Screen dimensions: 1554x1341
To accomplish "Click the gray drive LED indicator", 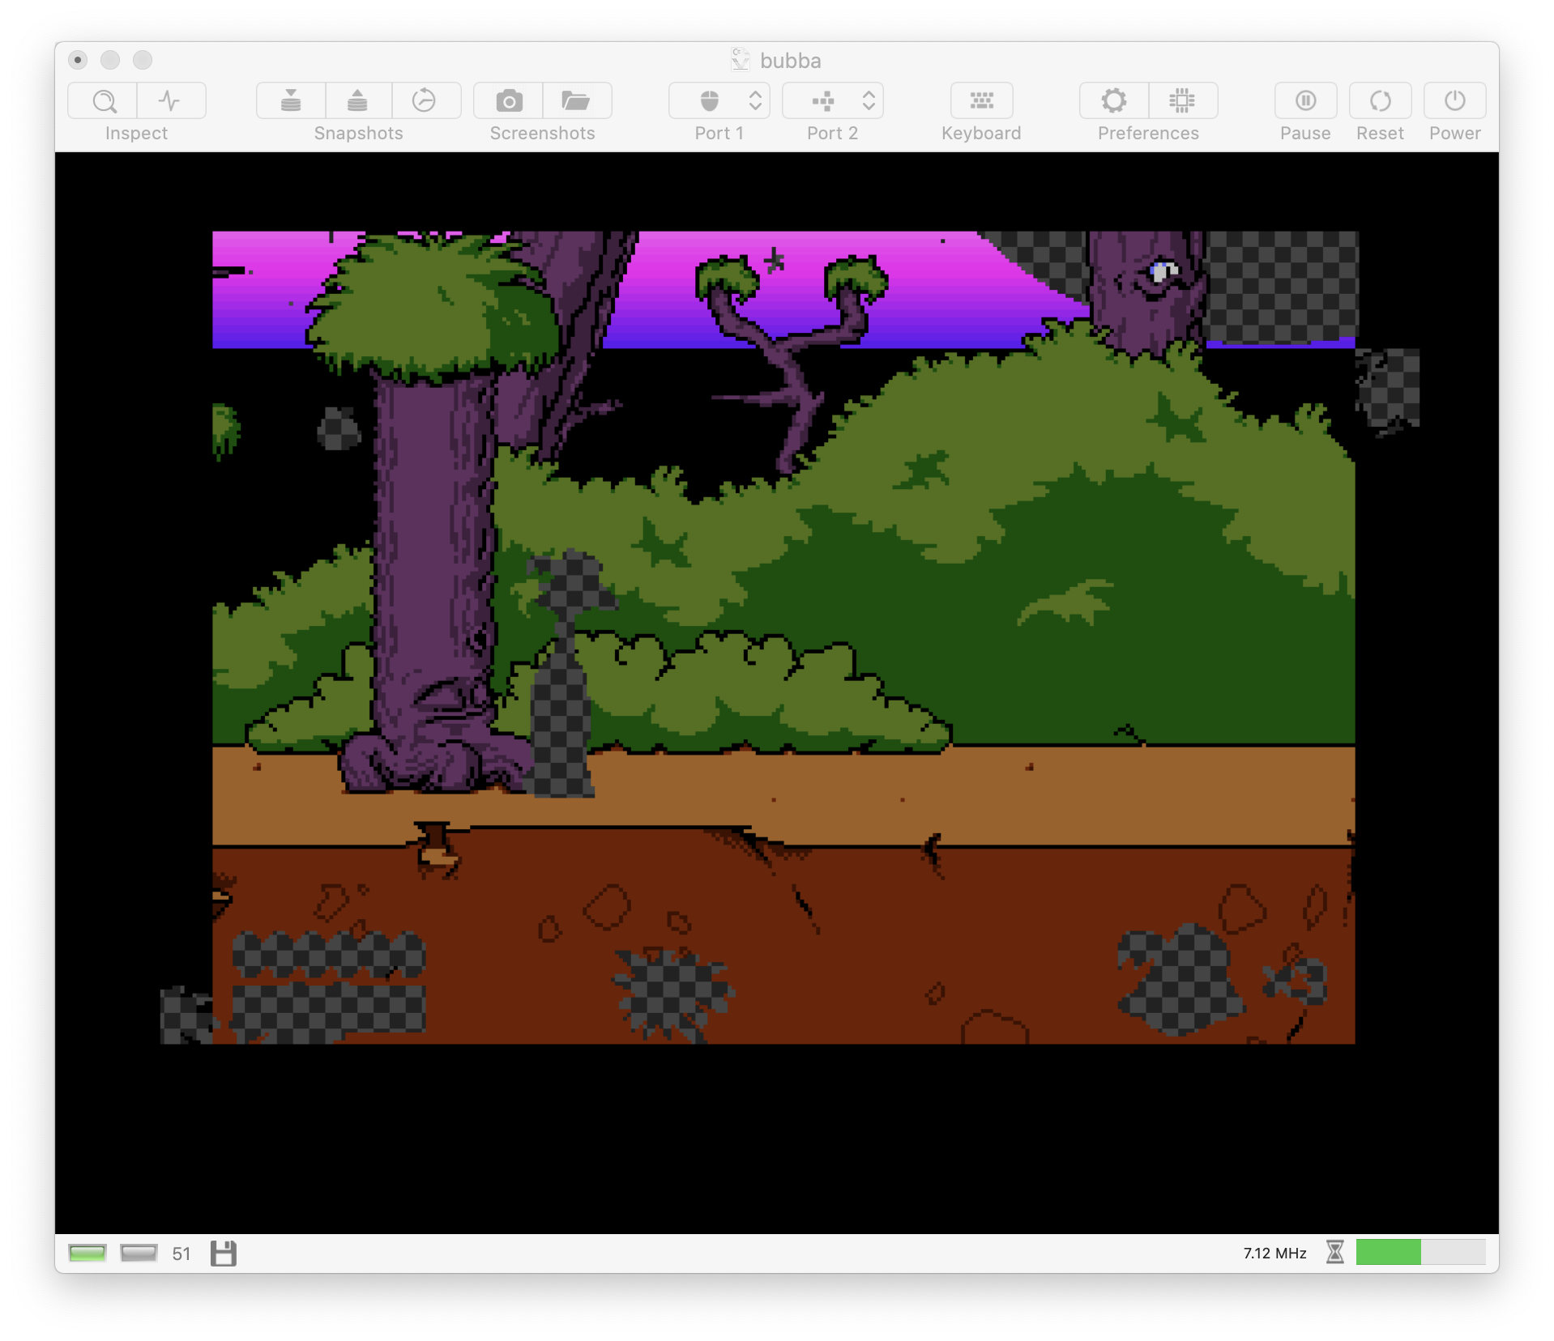I will point(139,1254).
